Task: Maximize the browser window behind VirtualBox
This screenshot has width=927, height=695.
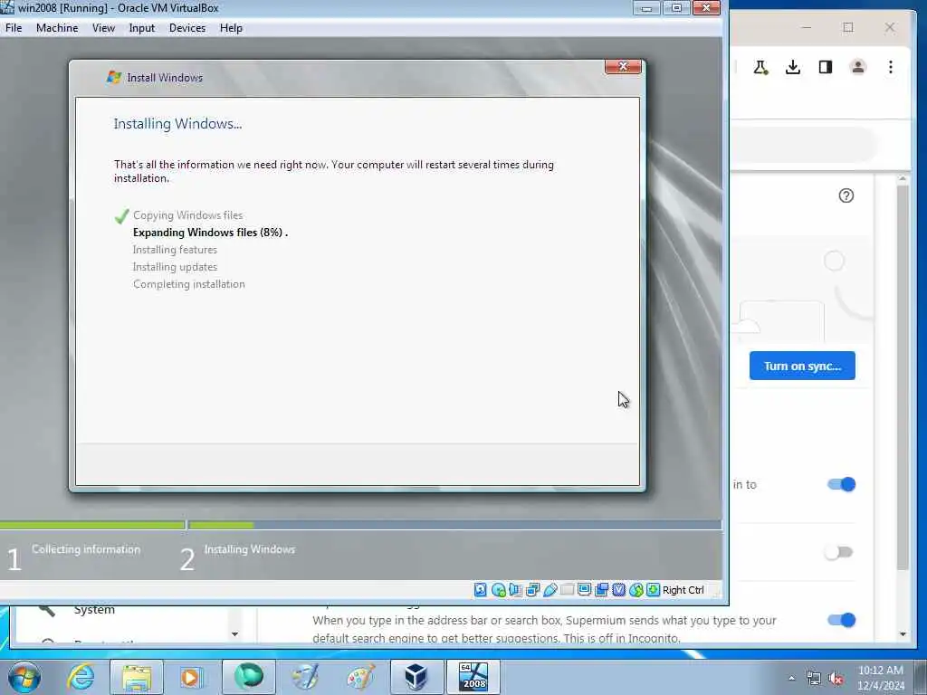Action: pyautogui.click(x=847, y=27)
